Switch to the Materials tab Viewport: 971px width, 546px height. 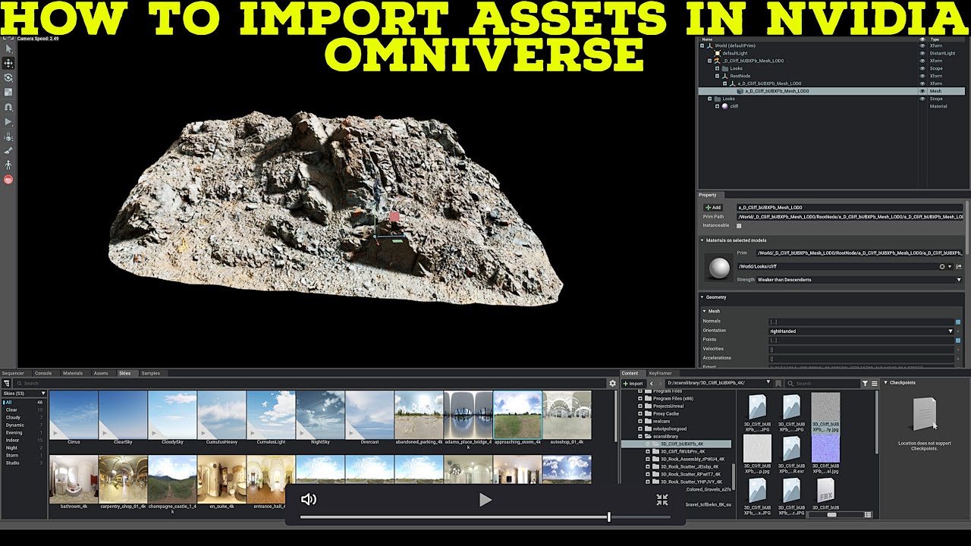click(x=73, y=373)
